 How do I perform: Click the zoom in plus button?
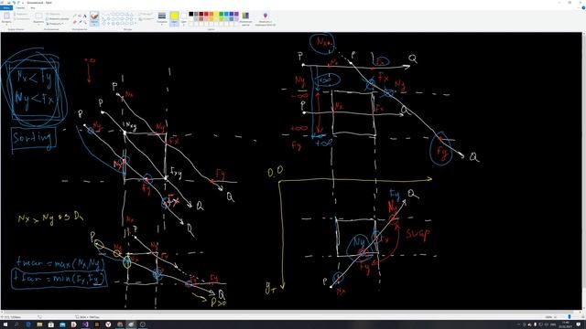(583, 317)
